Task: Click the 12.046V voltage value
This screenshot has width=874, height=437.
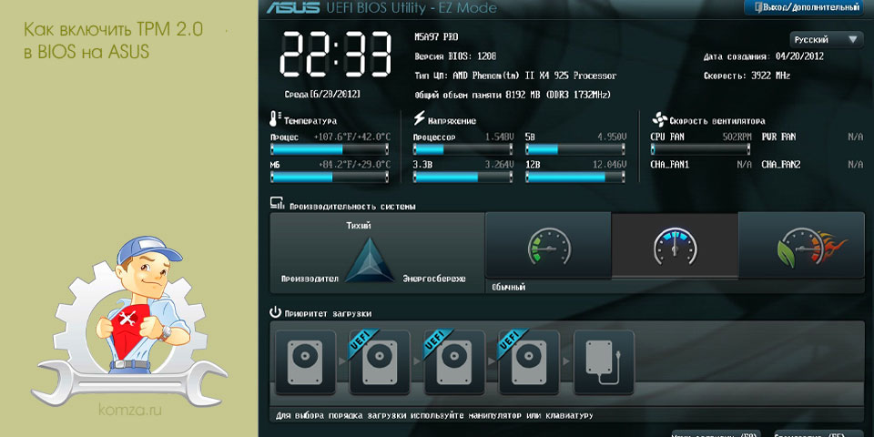Action: [609, 165]
